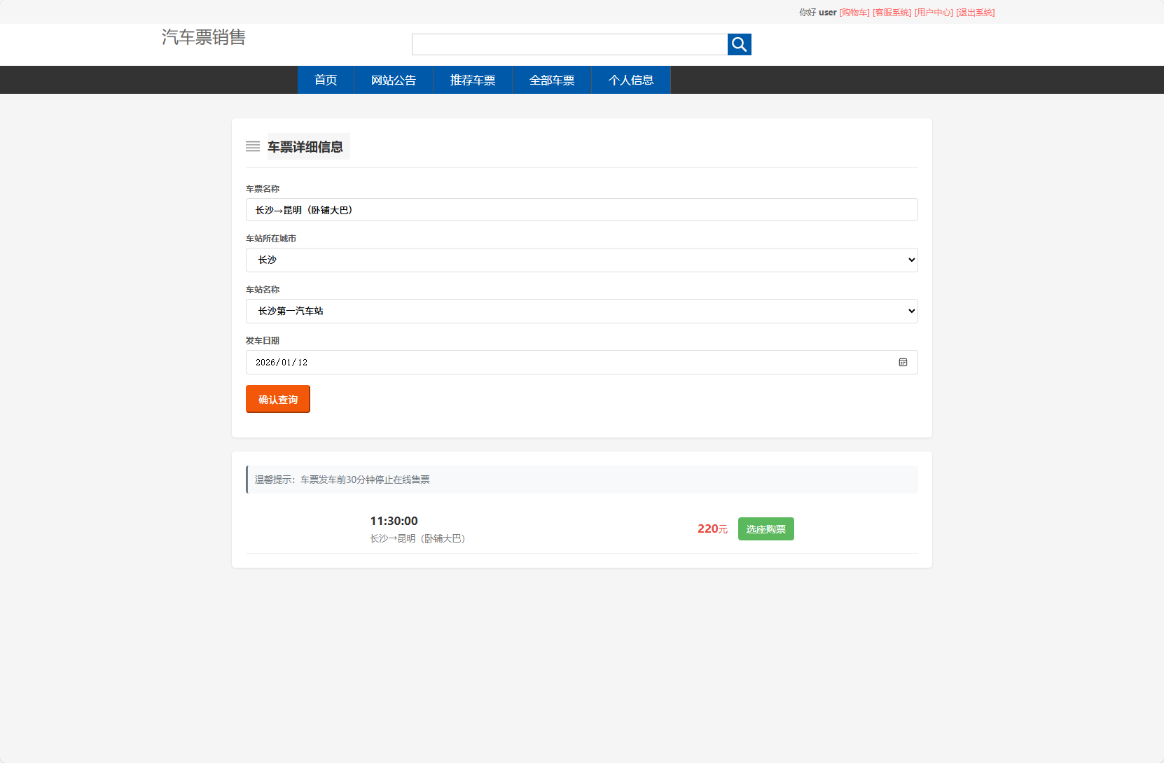The height and width of the screenshot is (763, 1164).
Task: Open the 车站名称 station dropdown
Action: point(581,311)
